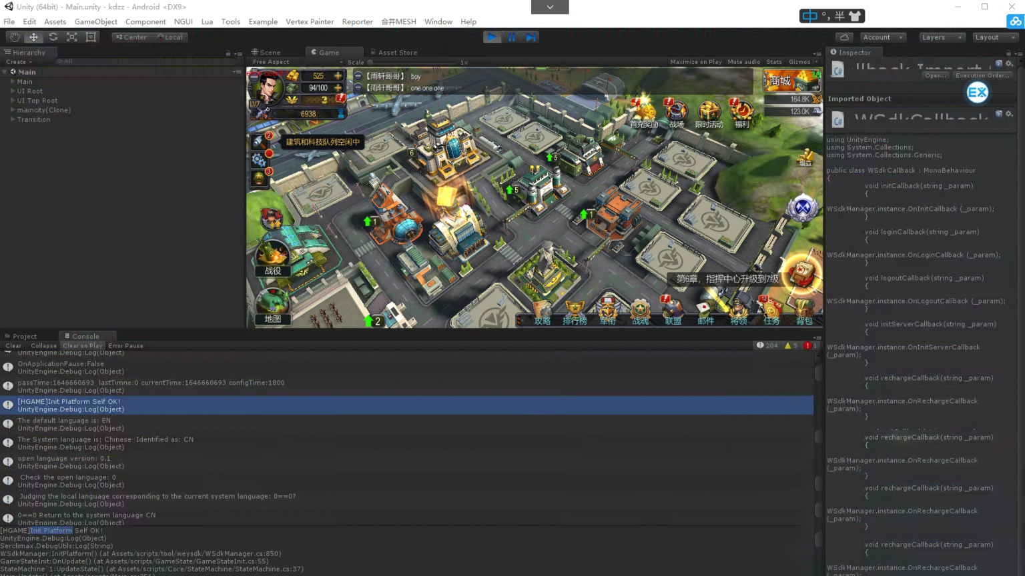Toggle Maximize on Play

tap(696, 62)
